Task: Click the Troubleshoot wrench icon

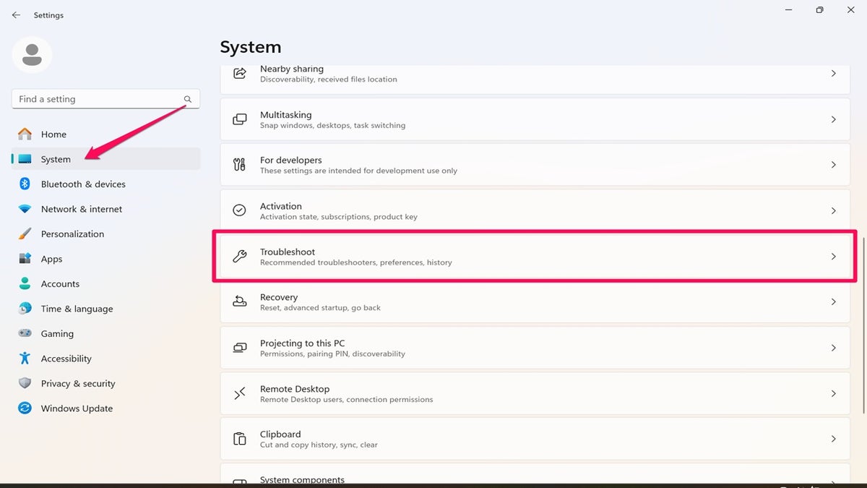Action: (x=240, y=257)
